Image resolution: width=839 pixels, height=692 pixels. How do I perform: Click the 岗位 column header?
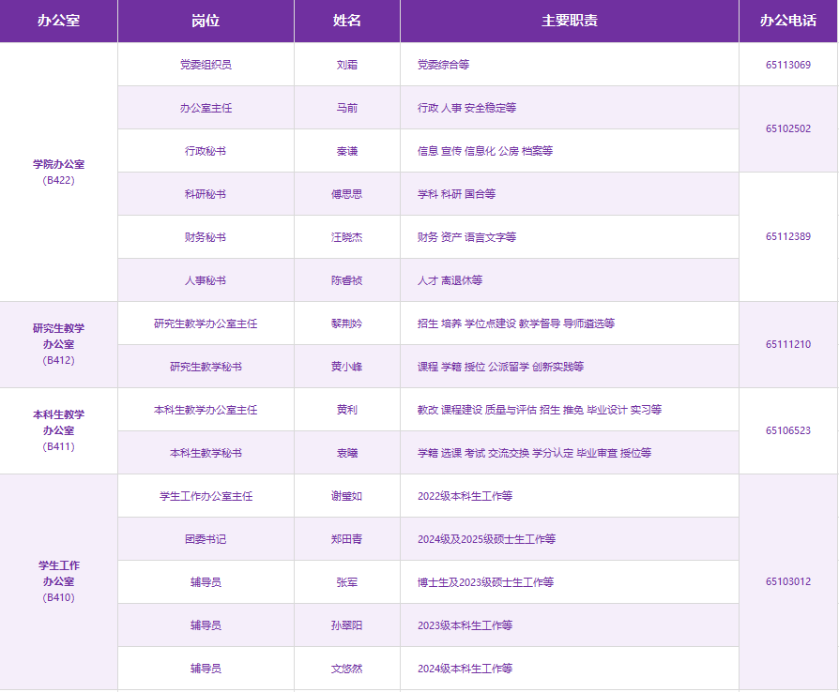click(x=206, y=21)
